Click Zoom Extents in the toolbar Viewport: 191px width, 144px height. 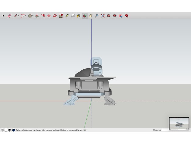[103, 16]
